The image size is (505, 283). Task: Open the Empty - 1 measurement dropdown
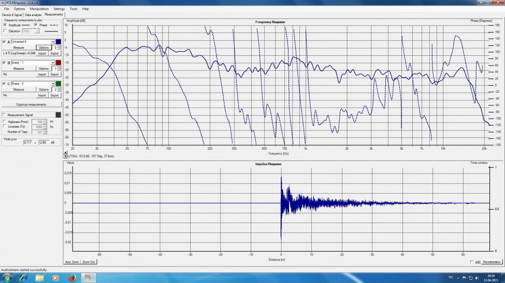53,62
